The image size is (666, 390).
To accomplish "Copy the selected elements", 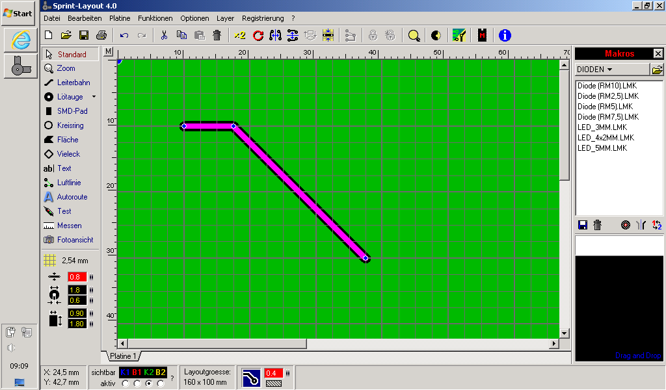I will coord(181,35).
